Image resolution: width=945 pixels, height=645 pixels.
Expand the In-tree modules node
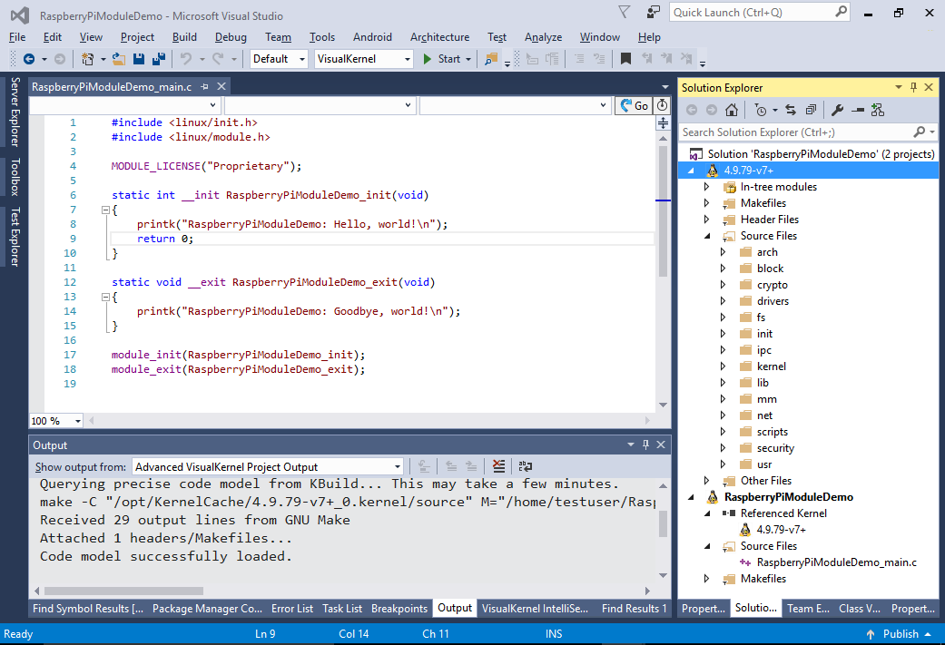point(707,187)
